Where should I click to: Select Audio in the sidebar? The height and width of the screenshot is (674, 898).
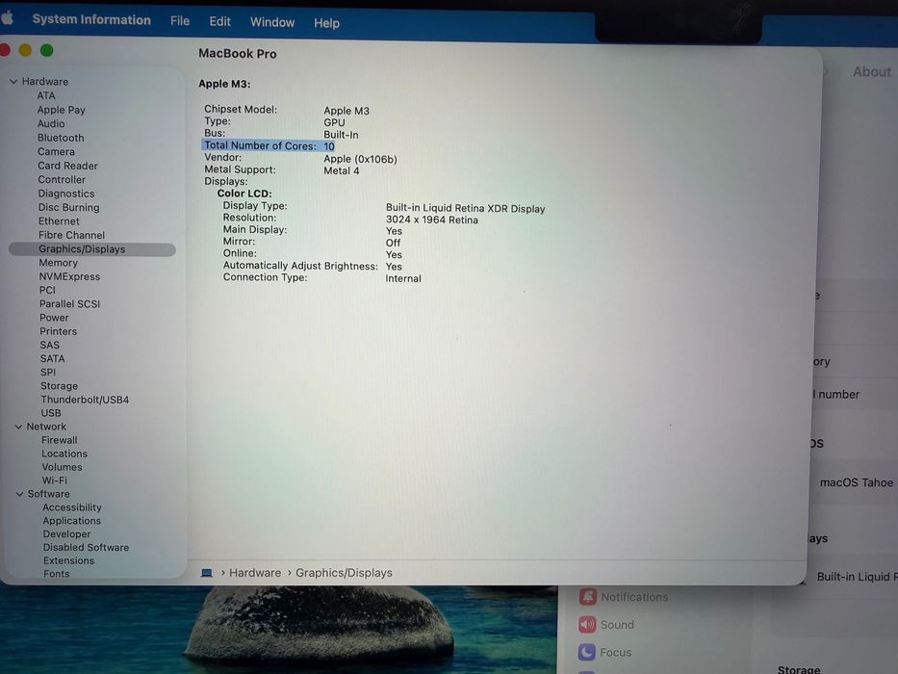click(x=51, y=123)
